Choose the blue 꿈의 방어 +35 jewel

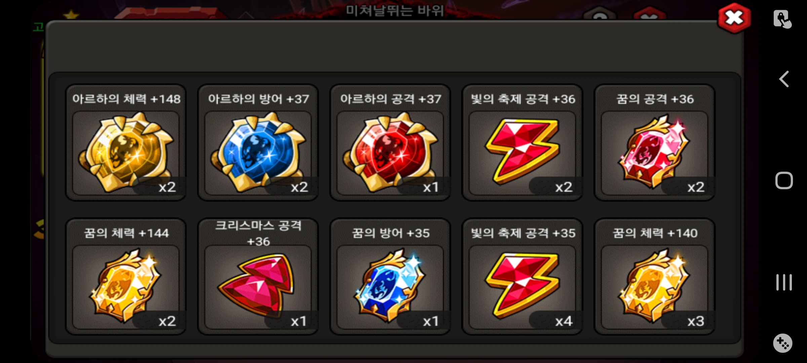point(390,287)
